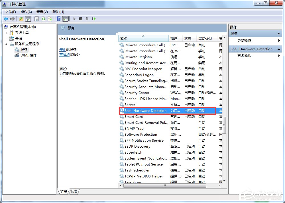
Task: Click the back navigation arrow icon
Action: (x=6, y=19)
